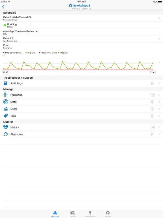The image size is (163, 218).
Task: Click the Properties count badge 45
Action: (x=153, y=95)
